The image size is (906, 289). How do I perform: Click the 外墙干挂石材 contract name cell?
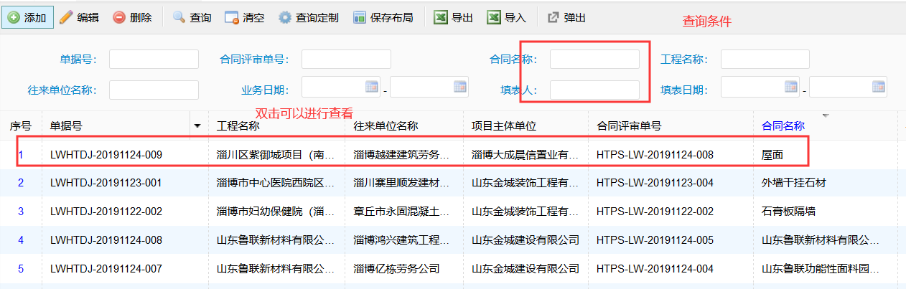(793, 183)
